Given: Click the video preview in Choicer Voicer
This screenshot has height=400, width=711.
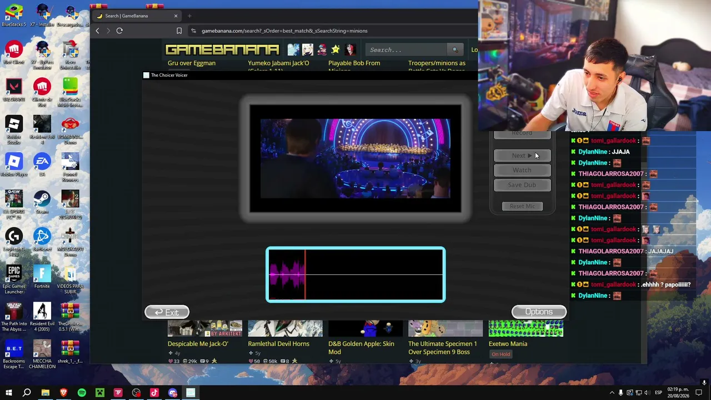Looking at the screenshot, I should [x=355, y=158].
